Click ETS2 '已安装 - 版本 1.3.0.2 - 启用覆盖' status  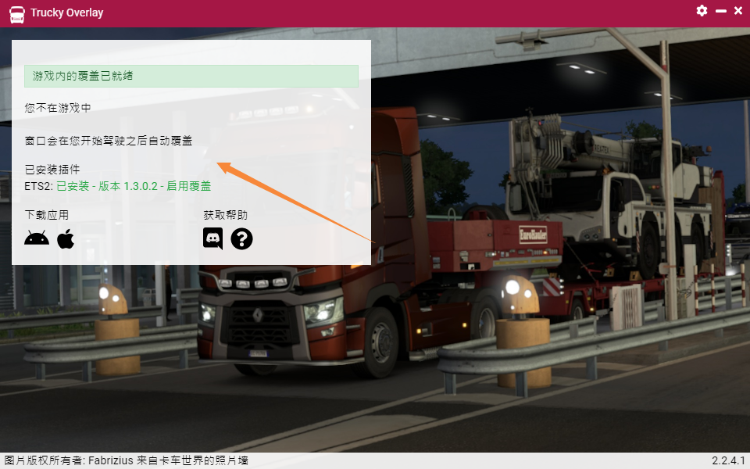134,186
